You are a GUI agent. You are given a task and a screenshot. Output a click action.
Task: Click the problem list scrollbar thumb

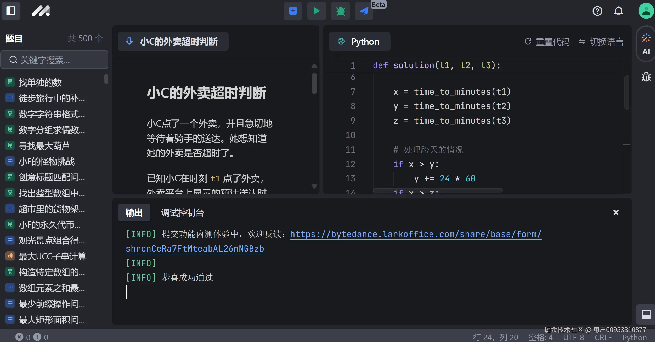point(106,79)
